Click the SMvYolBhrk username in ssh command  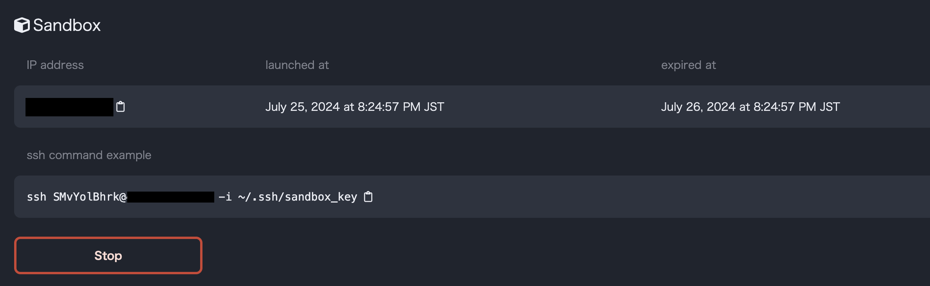(86, 197)
